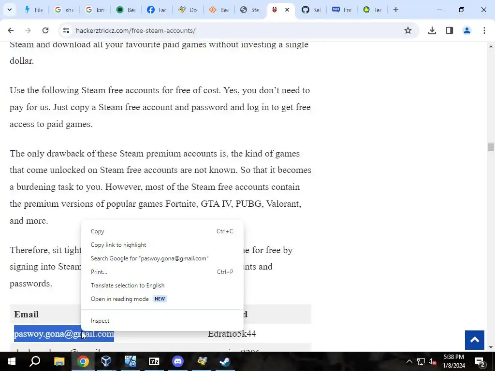This screenshot has width=495, height=371.
Task: Click the scrollbar up arrow
Action: [491, 46]
